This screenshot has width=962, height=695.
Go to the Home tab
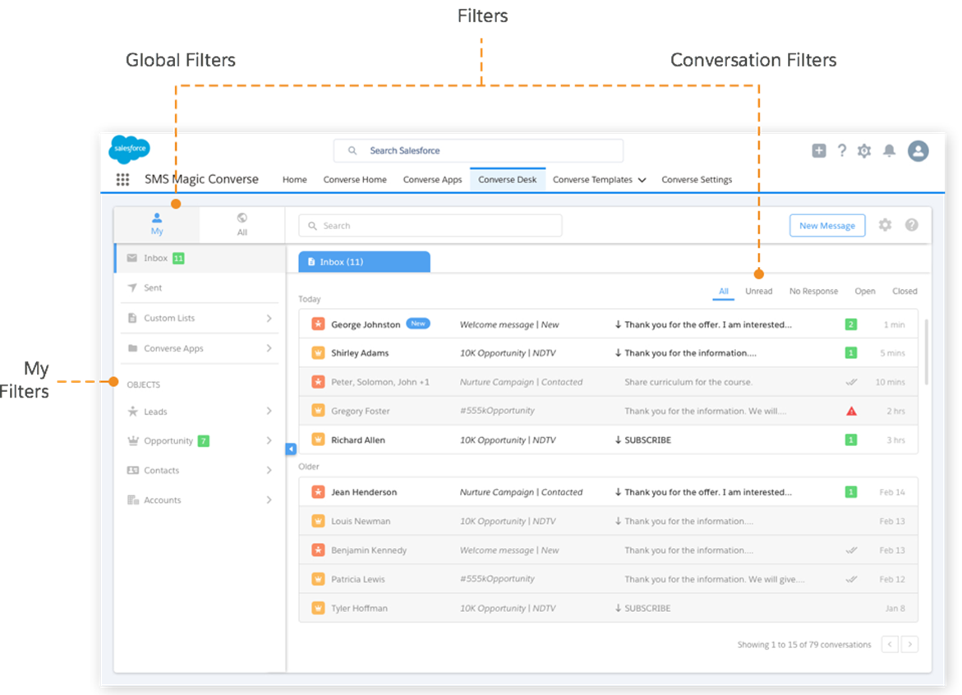(x=294, y=180)
